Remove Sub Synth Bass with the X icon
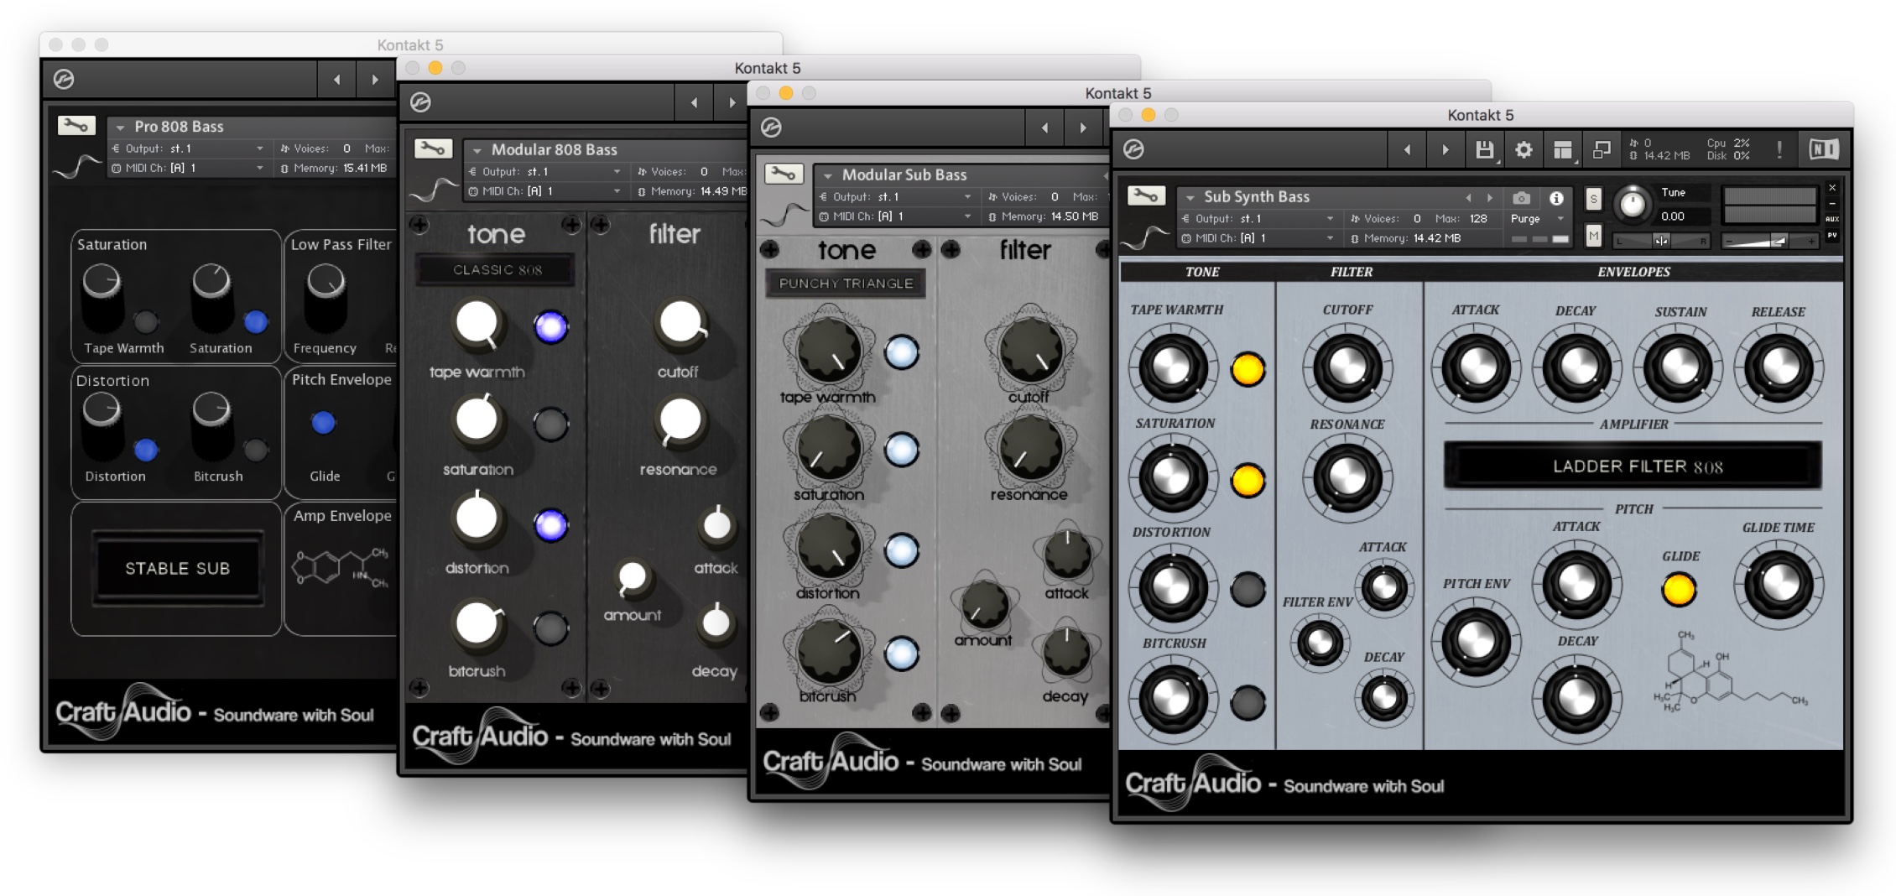Viewport: 1896px width, 896px height. [x=1832, y=188]
